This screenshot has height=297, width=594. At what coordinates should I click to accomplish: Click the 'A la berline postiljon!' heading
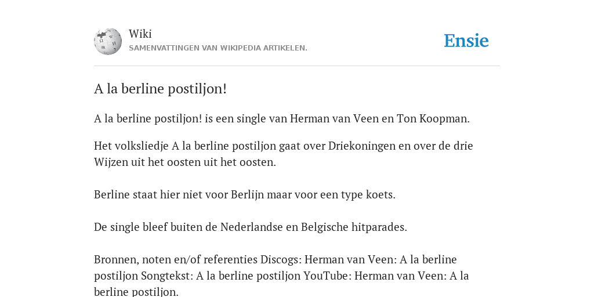[160, 89]
